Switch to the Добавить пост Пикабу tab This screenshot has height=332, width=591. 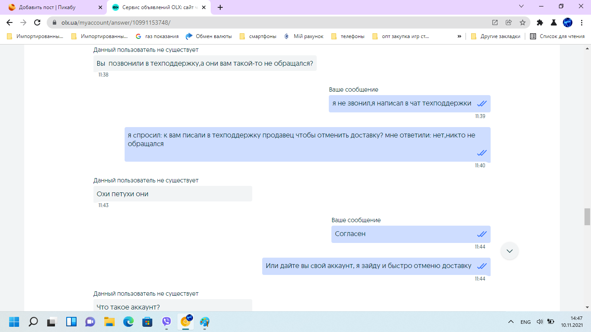point(55,7)
